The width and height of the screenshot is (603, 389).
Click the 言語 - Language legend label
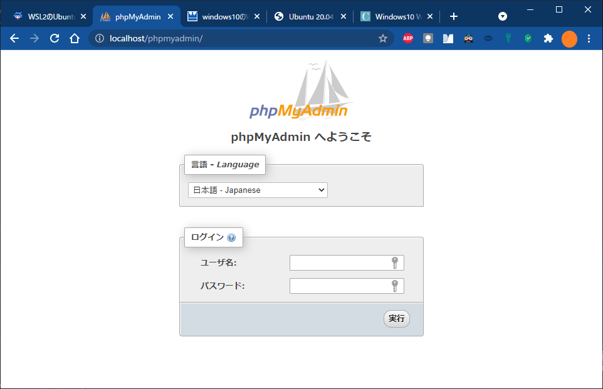(x=225, y=165)
